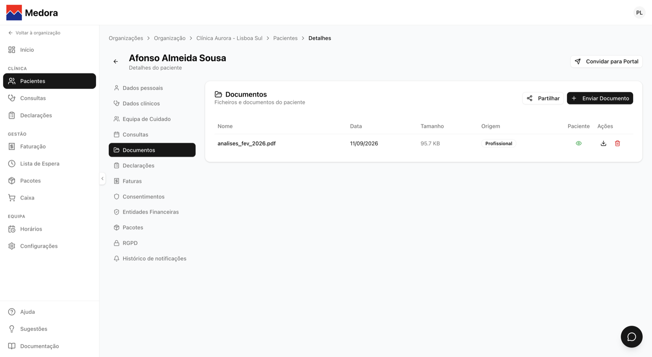Viewport: 652px width, 357px height.
Task: Open Lista de Espera
Action: 50,164
